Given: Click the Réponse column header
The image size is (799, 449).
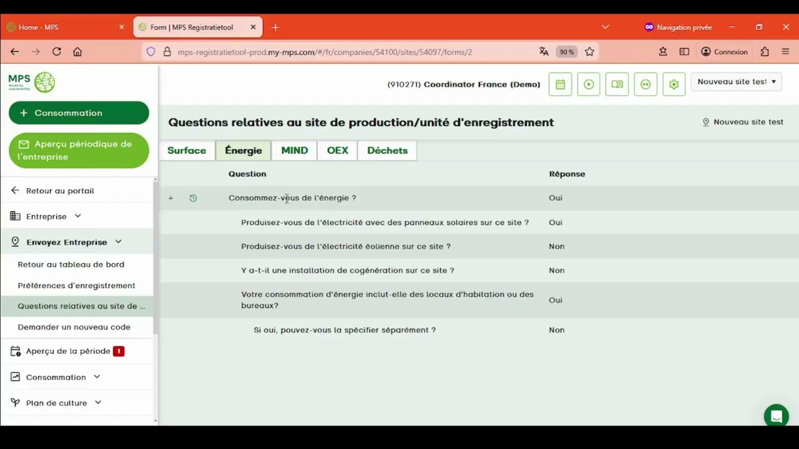Looking at the screenshot, I should [x=567, y=174].
